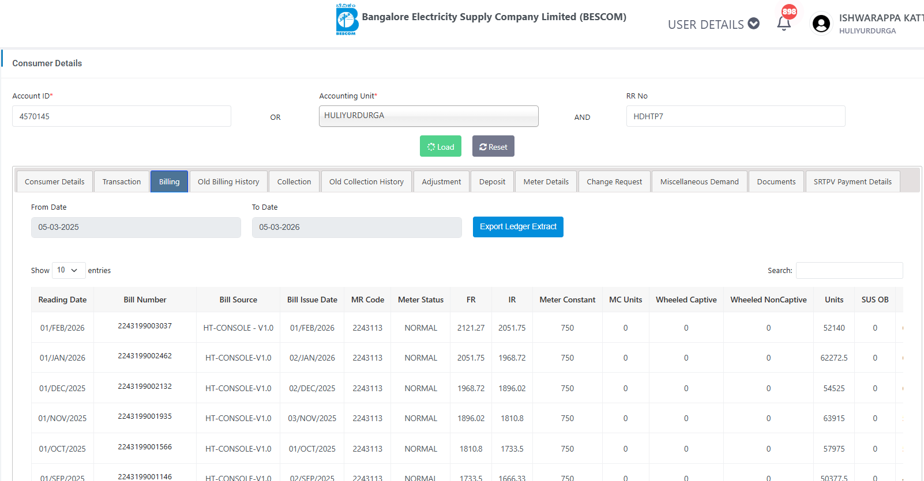Screen dimensions: 924x481
Task: Click the user profile avatar icon
Action: click(821, 24)
